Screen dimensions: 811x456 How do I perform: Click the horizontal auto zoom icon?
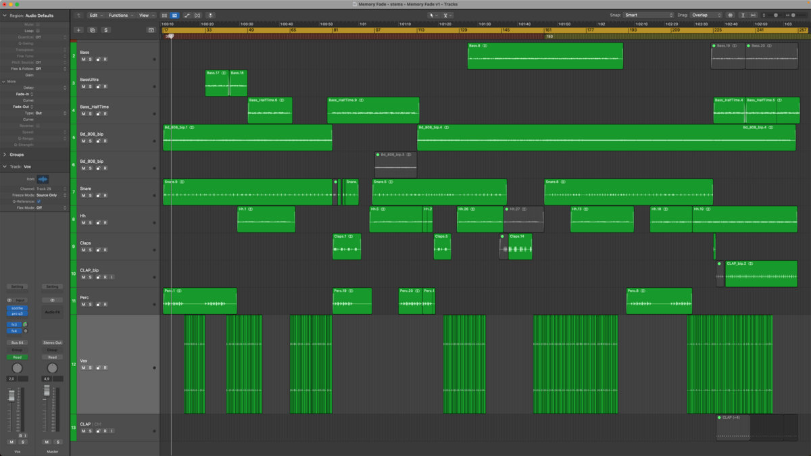tap(753, 15)
